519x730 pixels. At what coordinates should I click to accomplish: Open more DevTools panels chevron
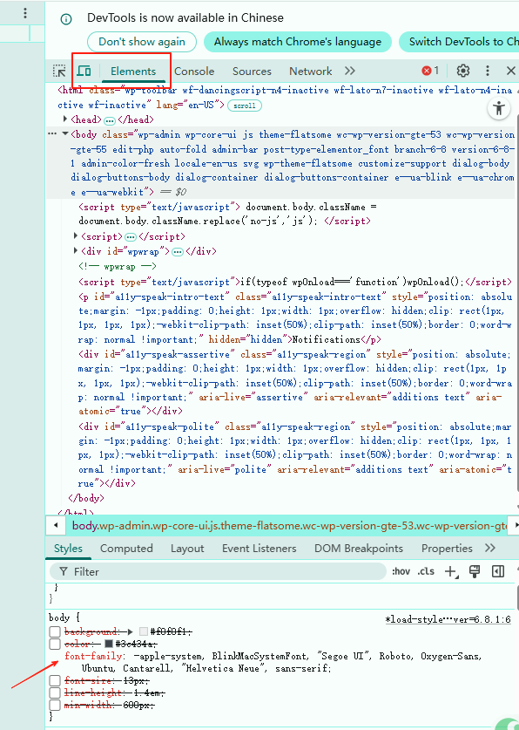[x=350, y=71]
